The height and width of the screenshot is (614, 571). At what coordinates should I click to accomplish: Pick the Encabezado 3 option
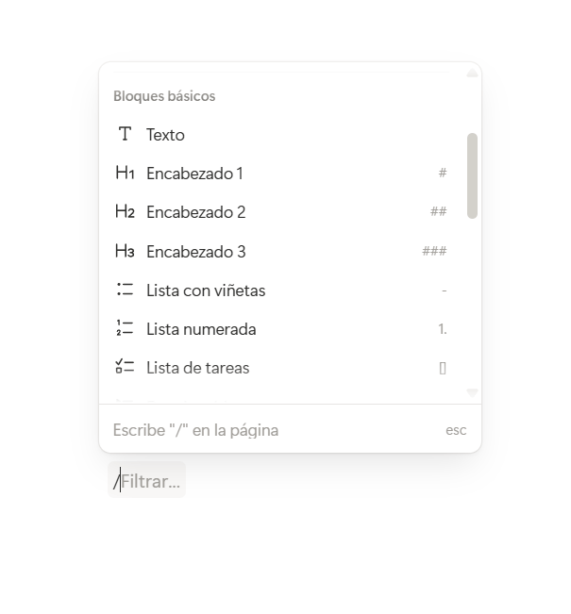[x=195, y=252]
